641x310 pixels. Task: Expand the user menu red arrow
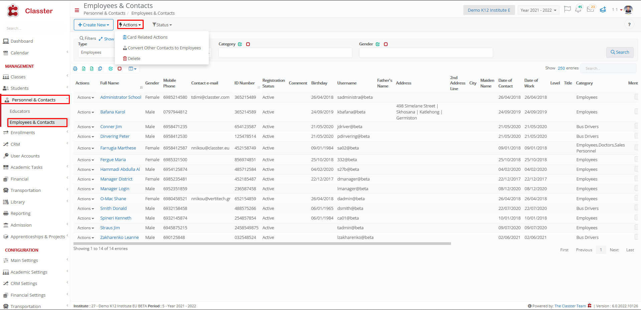coord(621,10)
